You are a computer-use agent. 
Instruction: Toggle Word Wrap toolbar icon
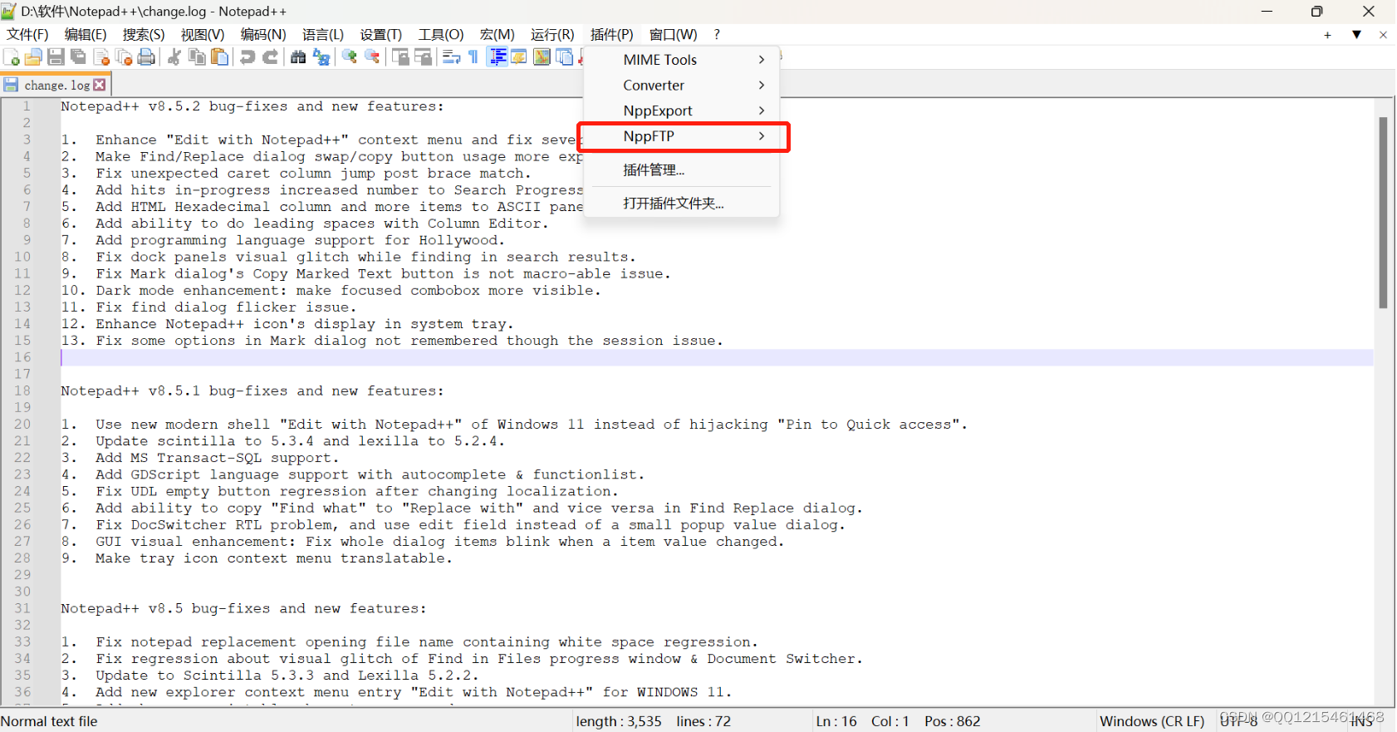pos(451,56)
